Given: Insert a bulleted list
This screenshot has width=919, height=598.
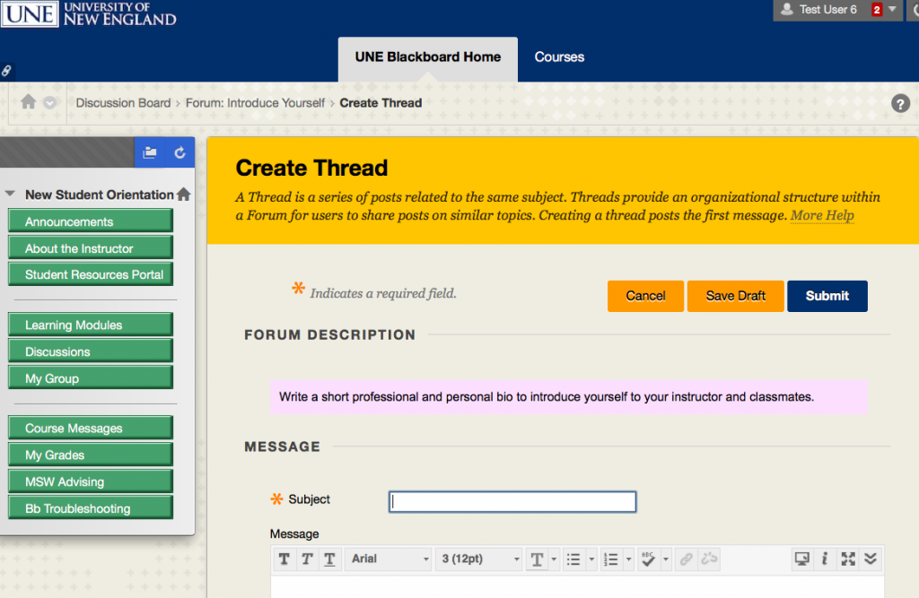Looking at the screenshot, I should 573,559.
